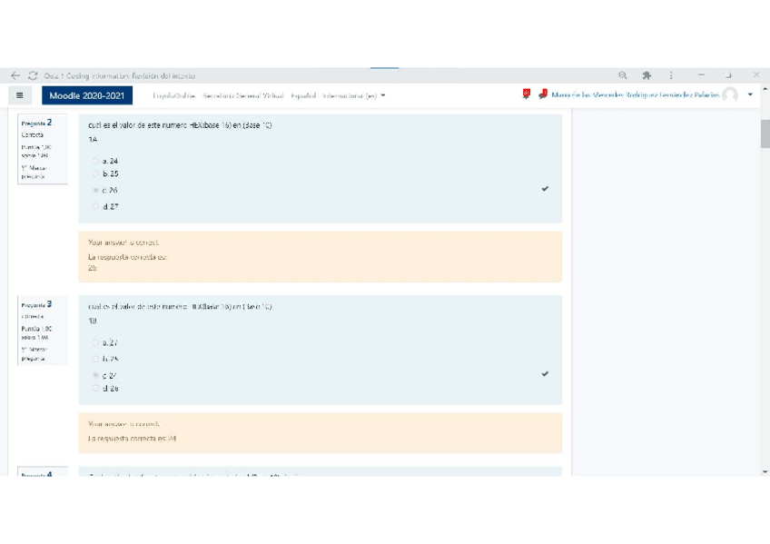Viewport: 770px width, 544px height.
Task: Select option d. 26 in Pregunta 3
Action: tap(95, 388)
